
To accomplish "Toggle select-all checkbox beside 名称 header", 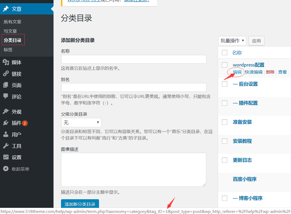I will [225, 53].
